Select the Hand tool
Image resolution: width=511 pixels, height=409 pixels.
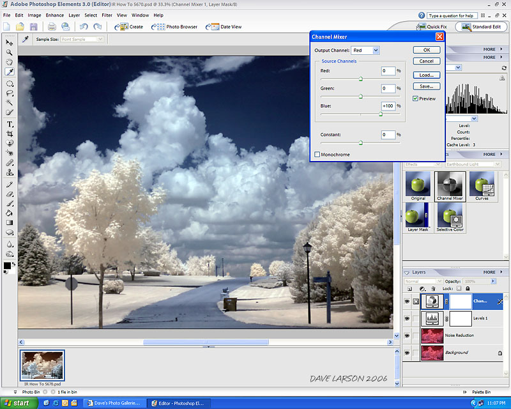point(10,62)
